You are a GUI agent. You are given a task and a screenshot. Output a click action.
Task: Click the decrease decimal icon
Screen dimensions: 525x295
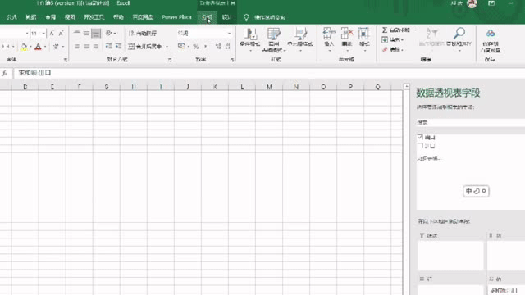[228, 46]
